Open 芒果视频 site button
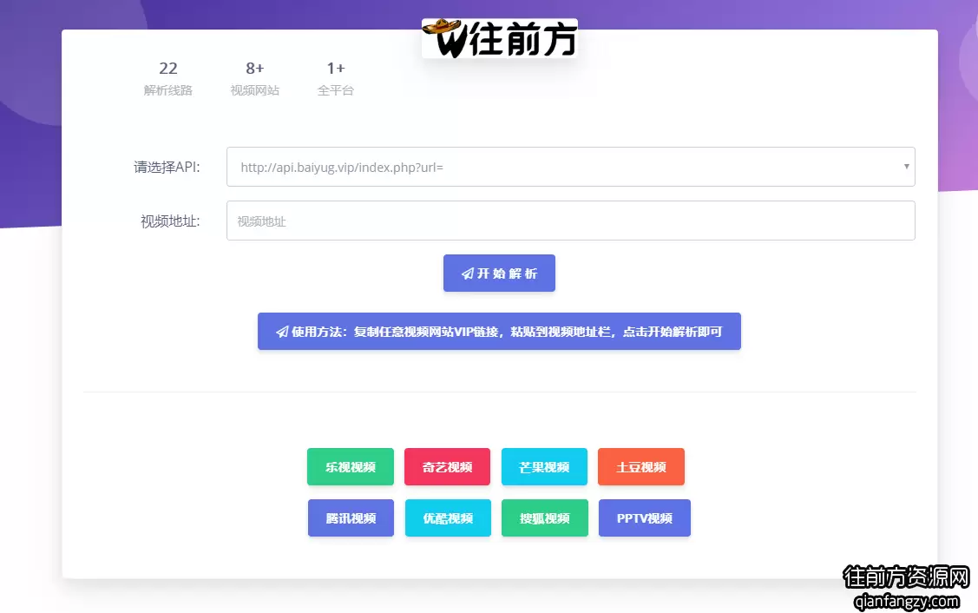Image resolution: width=978 pixels, height=613 pixels. (544, 466)
